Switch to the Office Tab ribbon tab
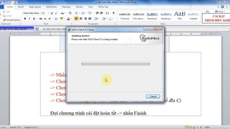230x129 pixels. point(103,7)
